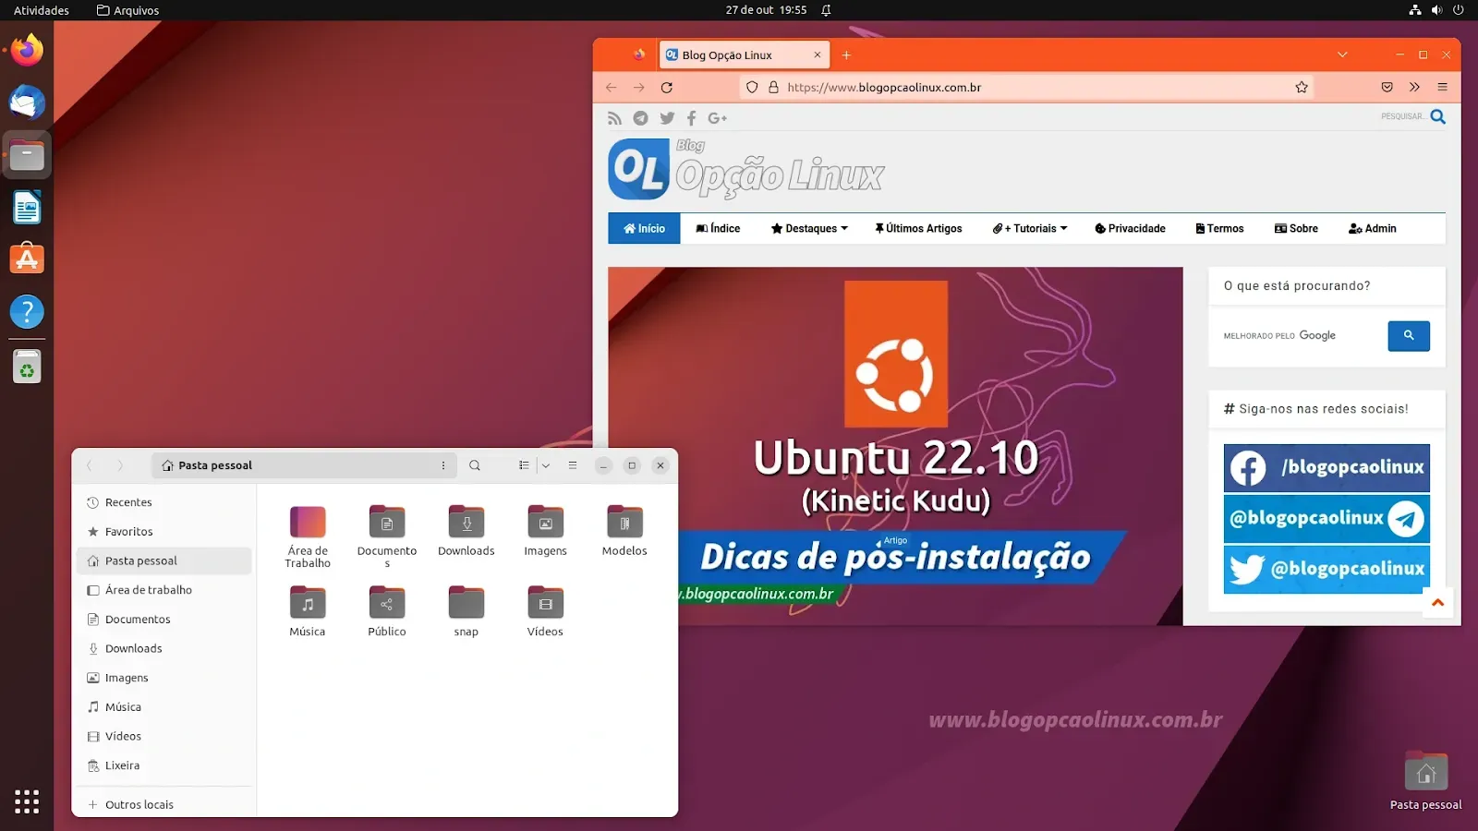Open the Termos menu item

(x=1219, y=228)
